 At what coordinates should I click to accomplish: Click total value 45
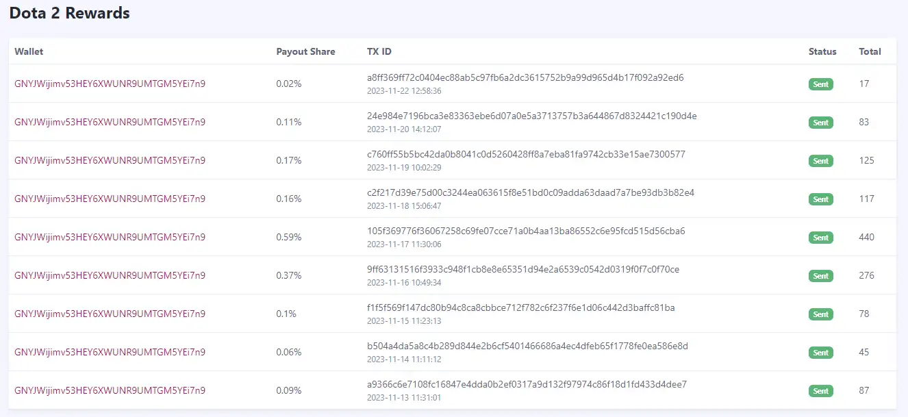[864, 352]
